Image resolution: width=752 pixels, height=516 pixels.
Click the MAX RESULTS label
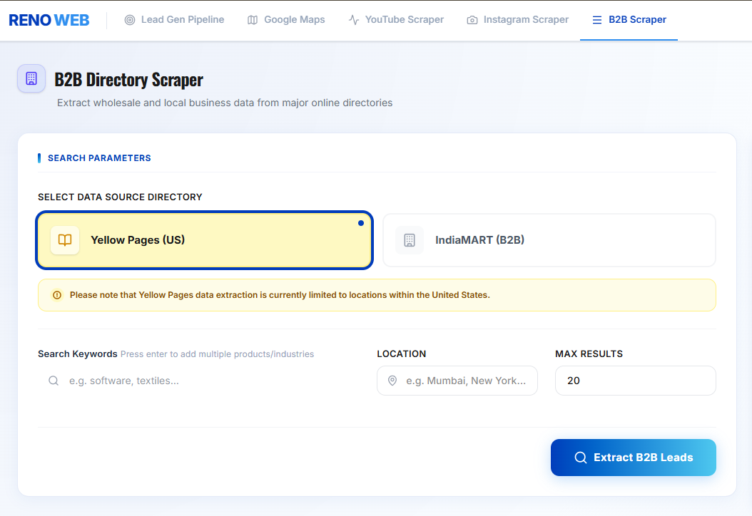[589, 354]
